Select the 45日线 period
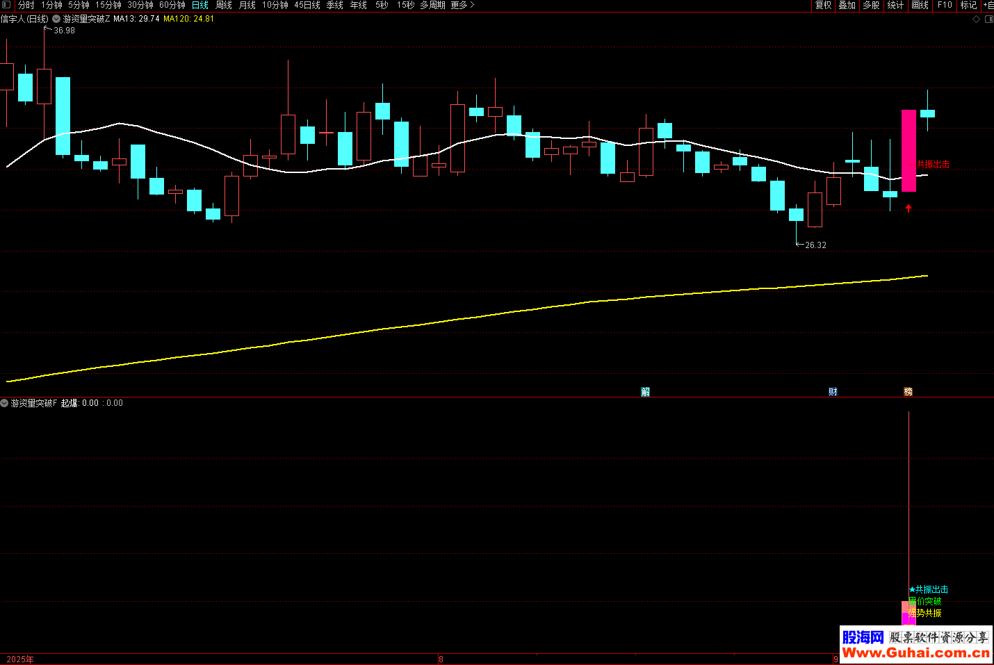 point(307,5)
